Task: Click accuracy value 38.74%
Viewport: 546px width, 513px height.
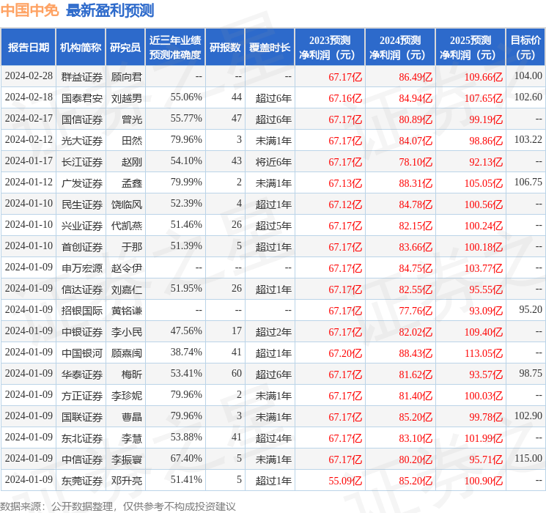Action: coord(186,352)
